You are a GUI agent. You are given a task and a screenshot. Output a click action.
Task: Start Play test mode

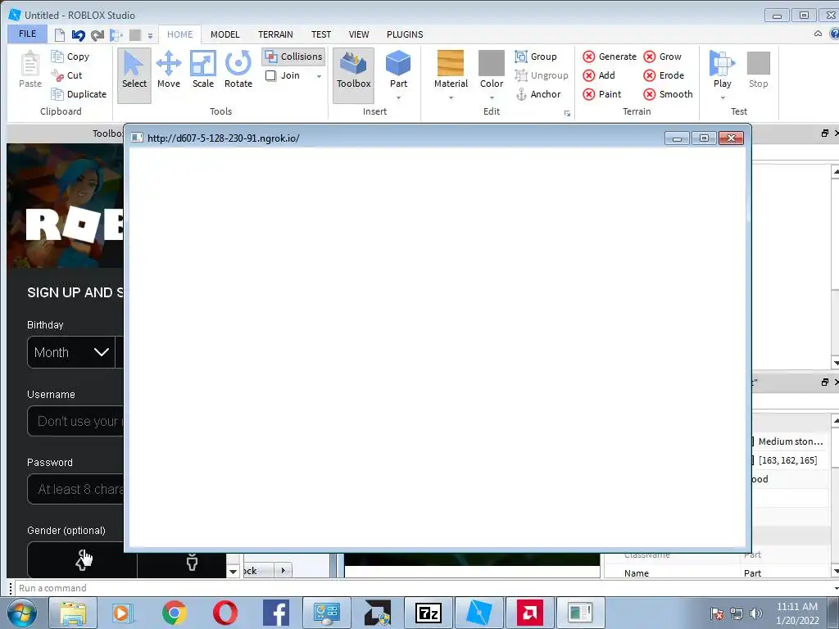(723, 69)
